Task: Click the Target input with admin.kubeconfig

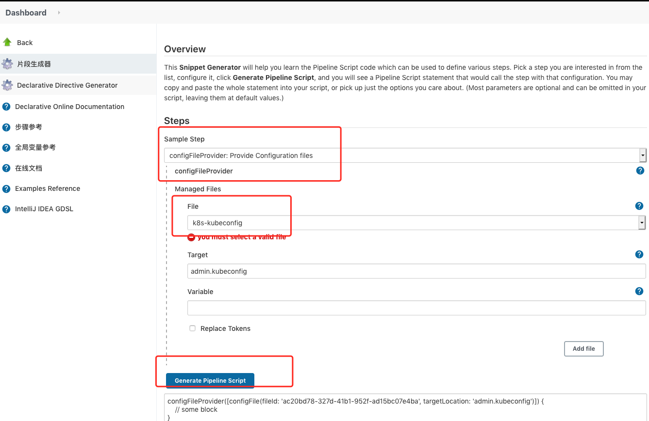Action: (416, 271)
